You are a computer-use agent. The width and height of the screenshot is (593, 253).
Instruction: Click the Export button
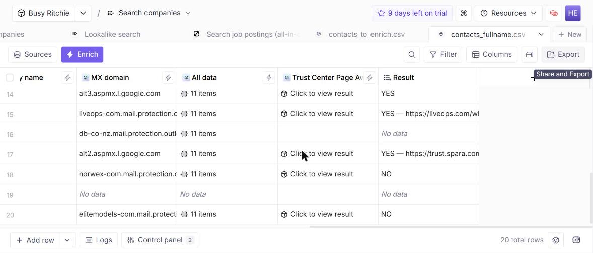pos(563,55)
